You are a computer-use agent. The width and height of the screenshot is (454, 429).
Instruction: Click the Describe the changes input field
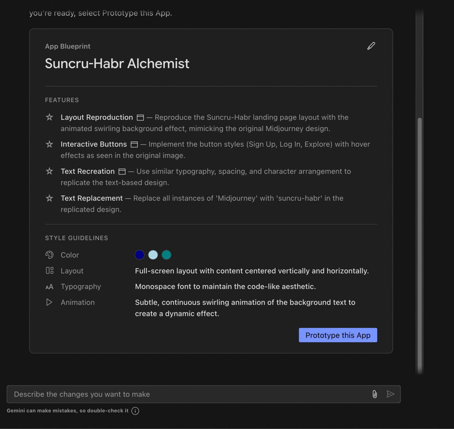pyautogui.click(x=189, y=394)
